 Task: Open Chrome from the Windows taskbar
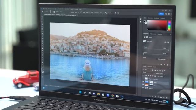pyautogui.click(x=113, y=96)
